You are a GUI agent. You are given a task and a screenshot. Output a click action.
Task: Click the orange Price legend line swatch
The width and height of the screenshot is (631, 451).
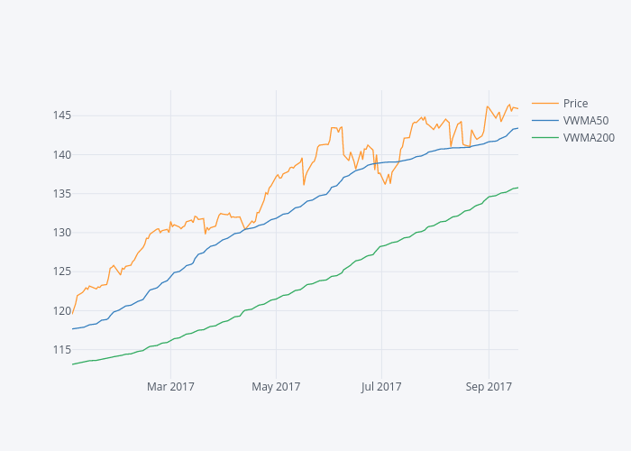pyautogui.click(x=545, y=103)
